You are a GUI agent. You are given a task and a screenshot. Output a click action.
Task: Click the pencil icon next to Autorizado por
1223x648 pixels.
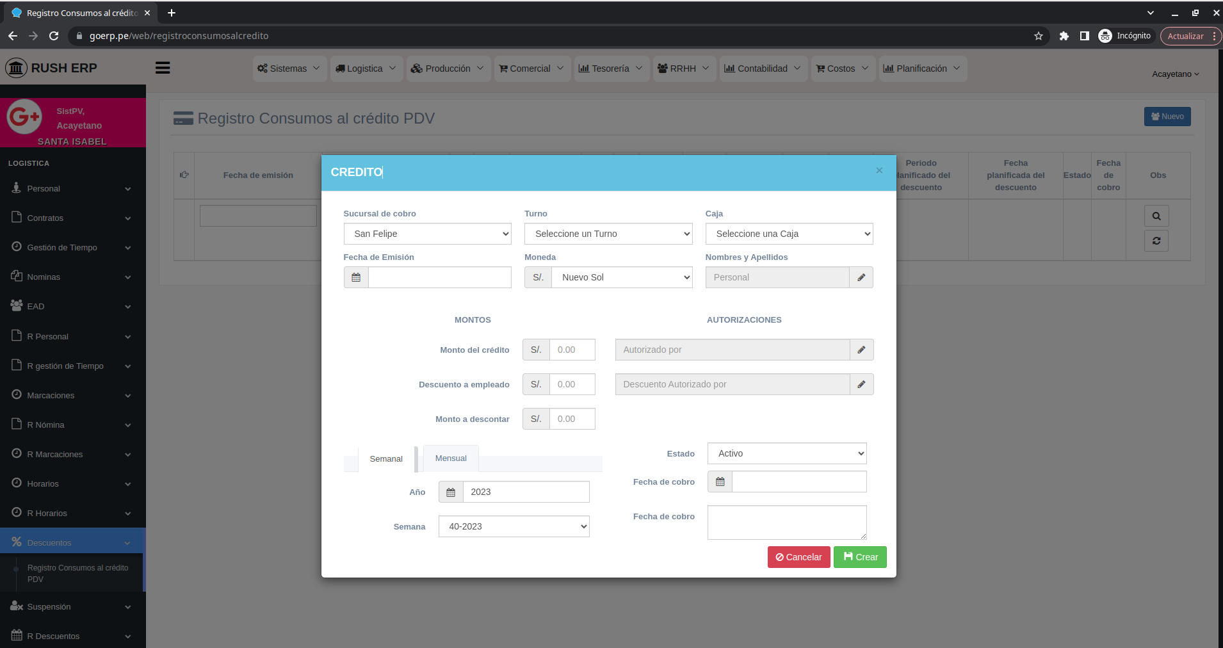[x=861, y=350]
